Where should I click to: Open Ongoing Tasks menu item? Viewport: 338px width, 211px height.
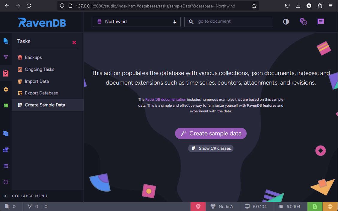(48, 69)
